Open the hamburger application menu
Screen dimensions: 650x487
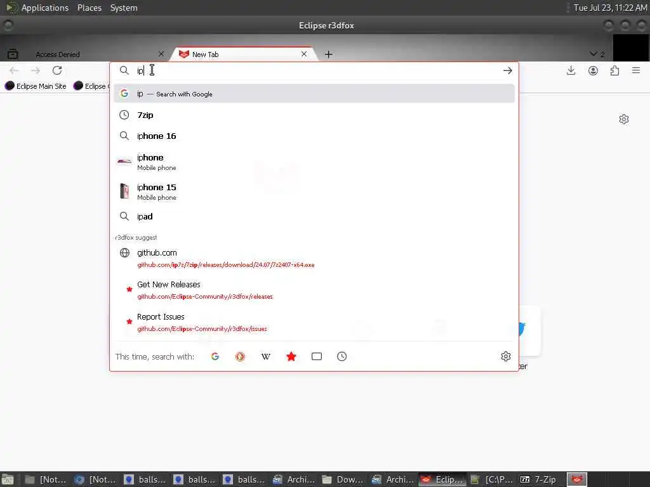[x=636, y=70]
